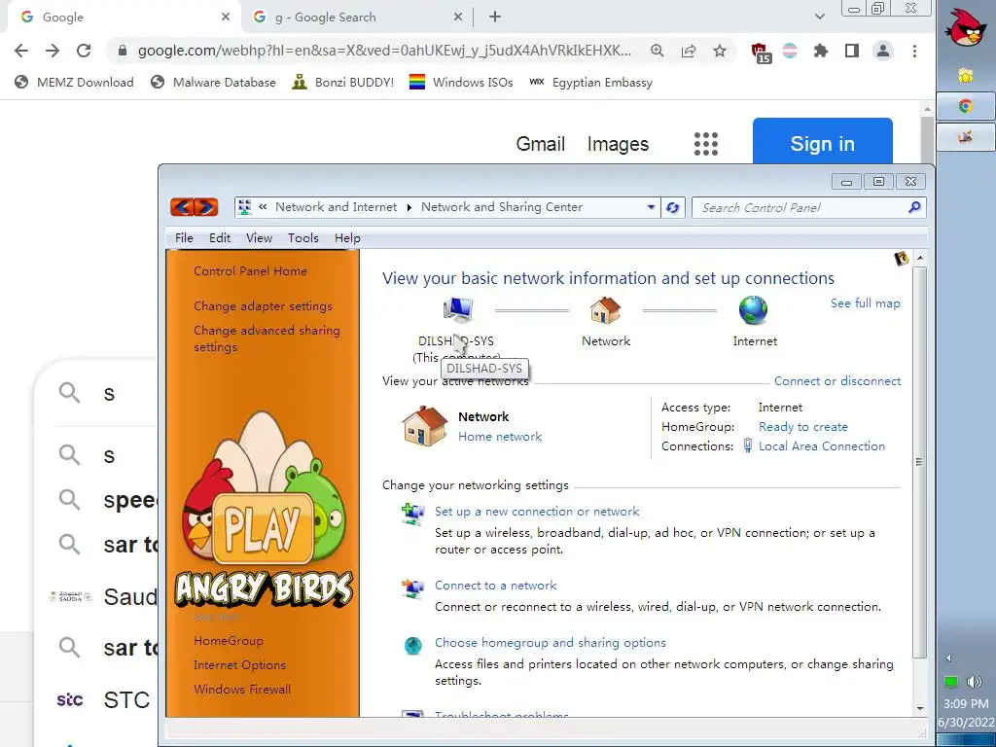
Task: Open the Tools menu
Action: pyautogui.click(x=303, y=238)
